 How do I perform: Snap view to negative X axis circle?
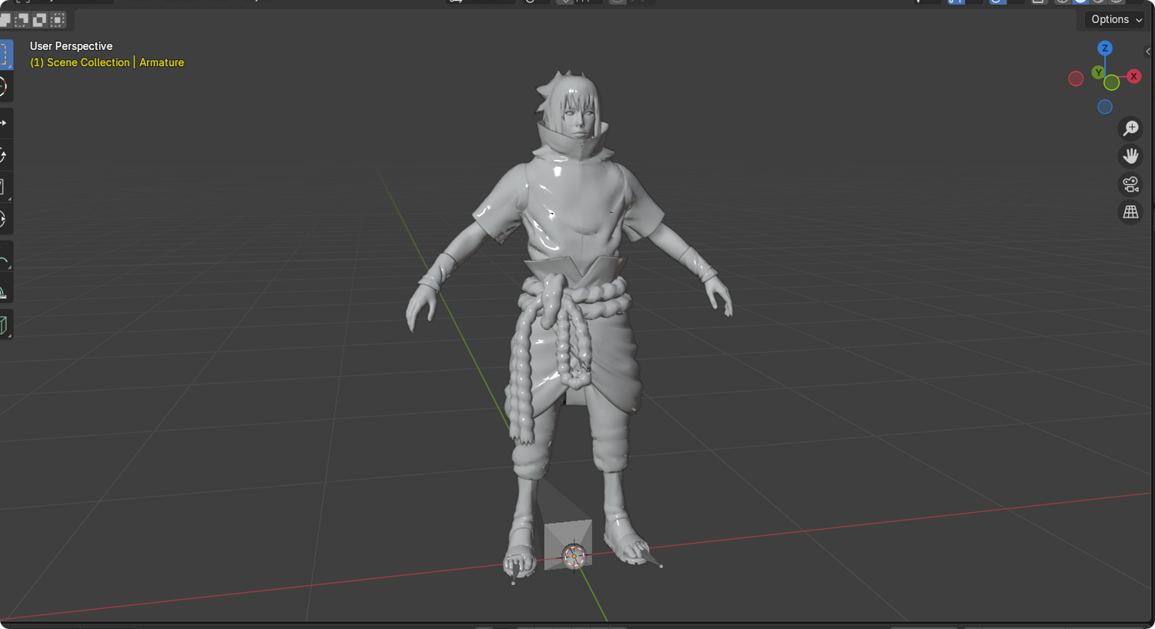click(1076, 78)
